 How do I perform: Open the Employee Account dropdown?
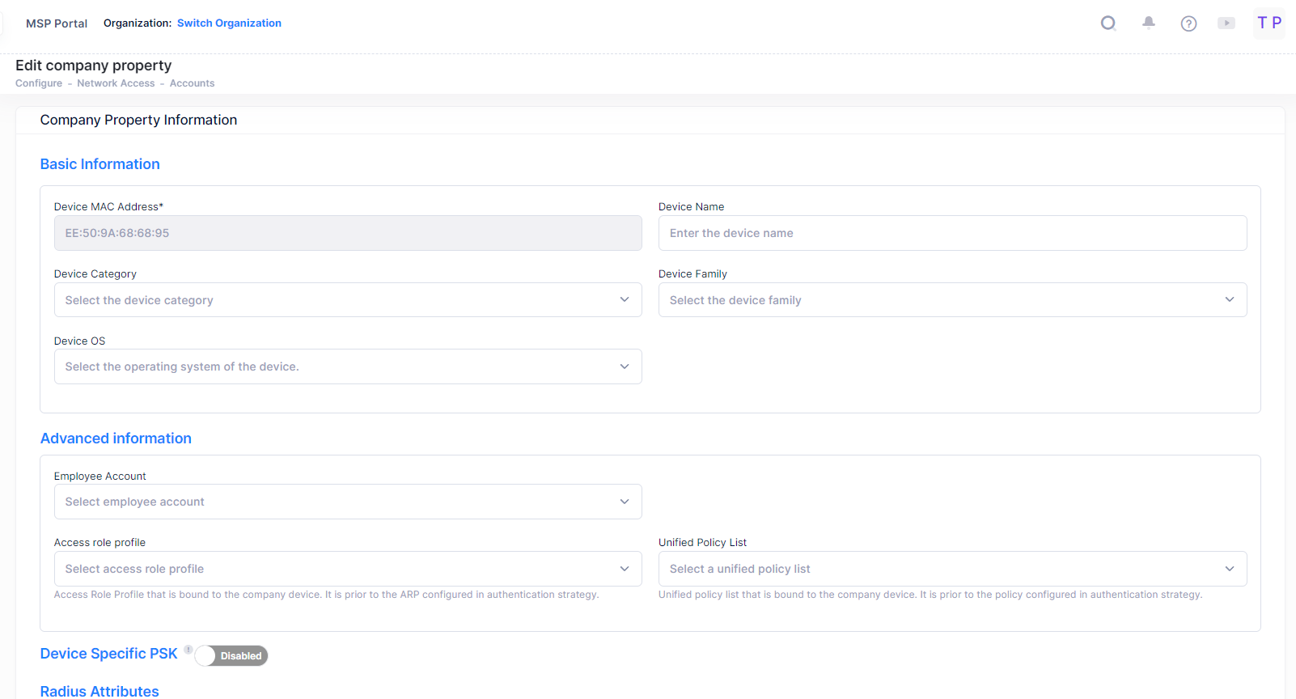pos(348,502)
